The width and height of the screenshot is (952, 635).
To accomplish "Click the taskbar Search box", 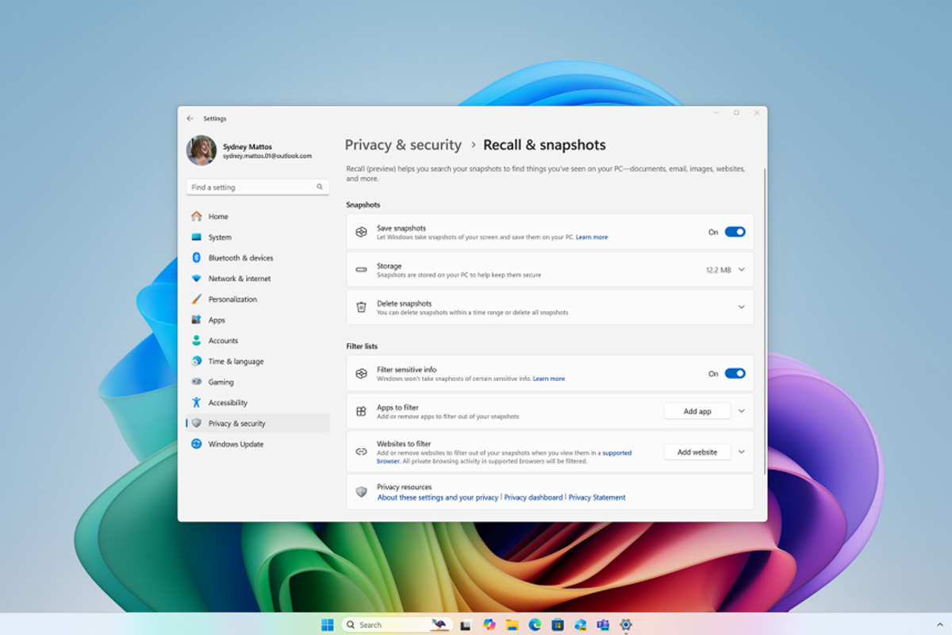I will [397, 625].
